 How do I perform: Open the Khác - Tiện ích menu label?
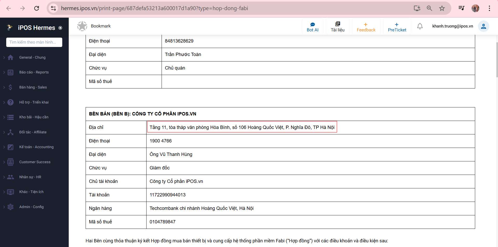pos(31,192)
